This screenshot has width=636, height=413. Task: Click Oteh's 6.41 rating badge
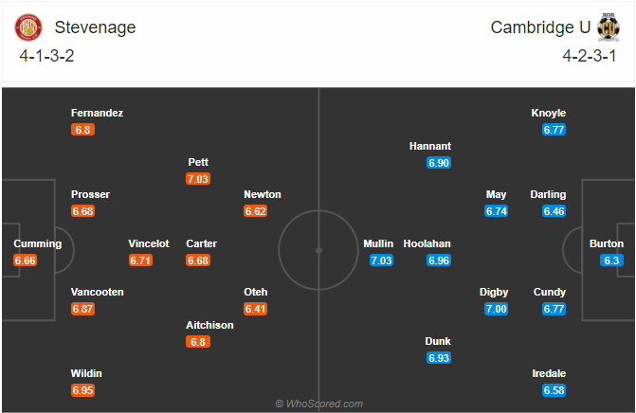[x=255, y=309]
